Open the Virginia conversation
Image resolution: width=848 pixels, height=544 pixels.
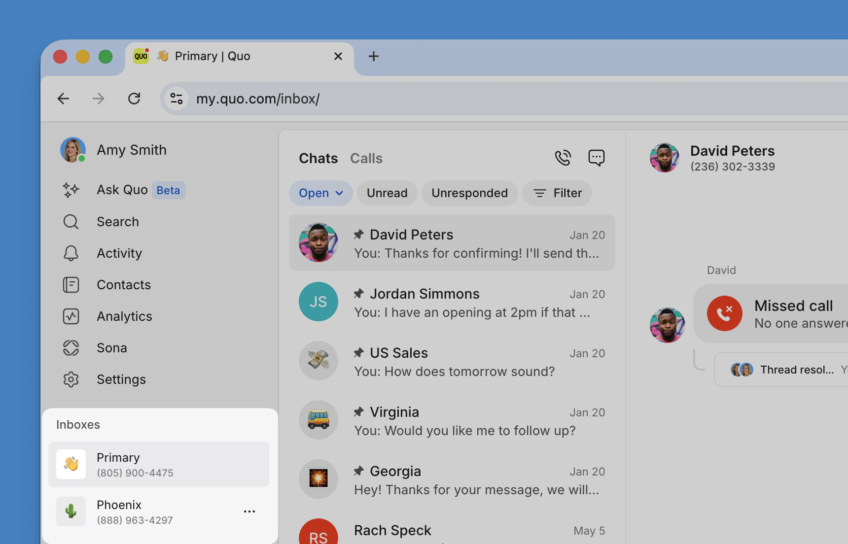(452, 420)
